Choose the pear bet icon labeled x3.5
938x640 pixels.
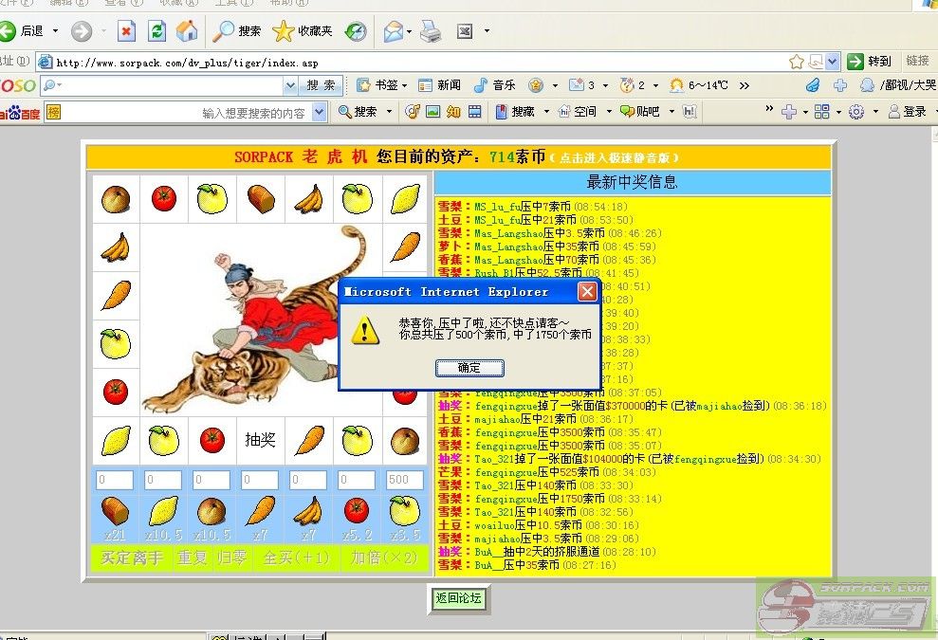tap(405, 512)
